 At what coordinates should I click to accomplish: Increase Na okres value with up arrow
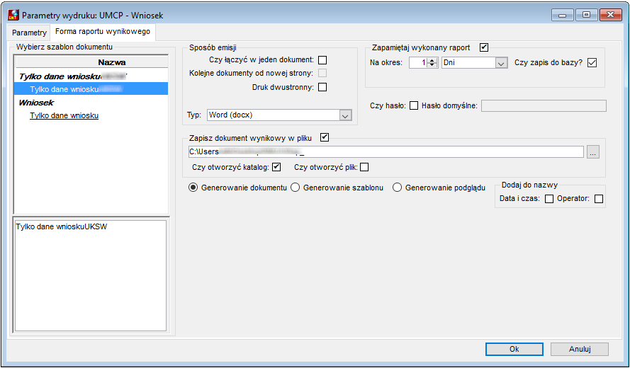[x=432, y=60]
